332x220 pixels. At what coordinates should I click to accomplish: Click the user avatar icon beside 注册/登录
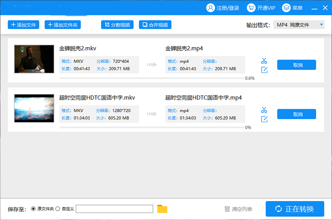click(x=211, y=8)
